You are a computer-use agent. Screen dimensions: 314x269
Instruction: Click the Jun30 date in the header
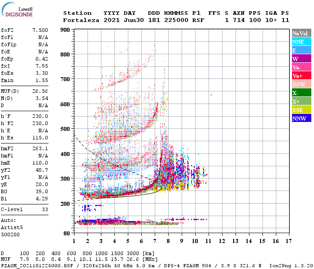(x=134, y=20)
